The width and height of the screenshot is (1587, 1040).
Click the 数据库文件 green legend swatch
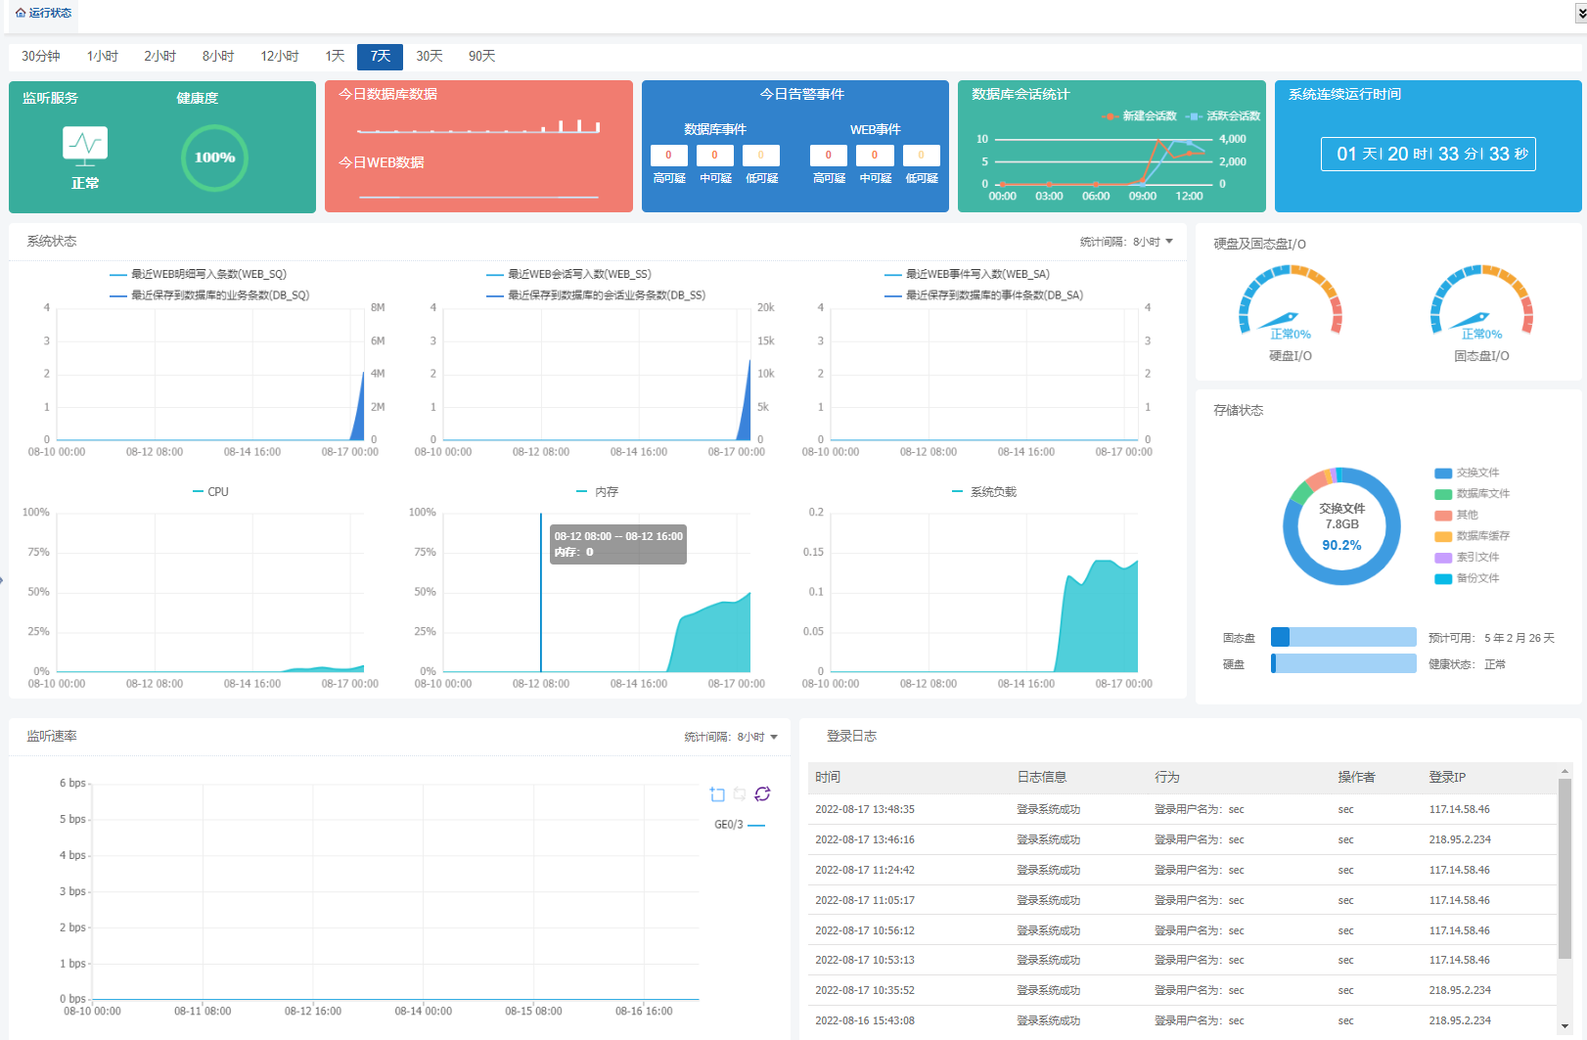coord(1443,494)
